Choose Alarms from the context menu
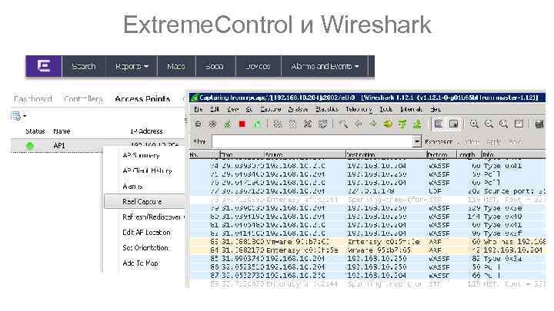Screen dimensions: 554x311 point(132,186)
